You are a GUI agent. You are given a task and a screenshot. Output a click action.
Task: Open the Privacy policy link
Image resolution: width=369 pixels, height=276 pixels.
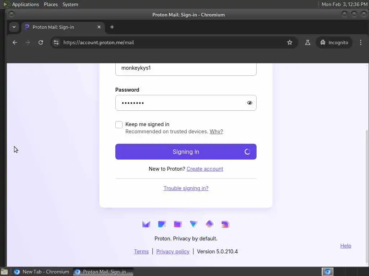point(173,252)
